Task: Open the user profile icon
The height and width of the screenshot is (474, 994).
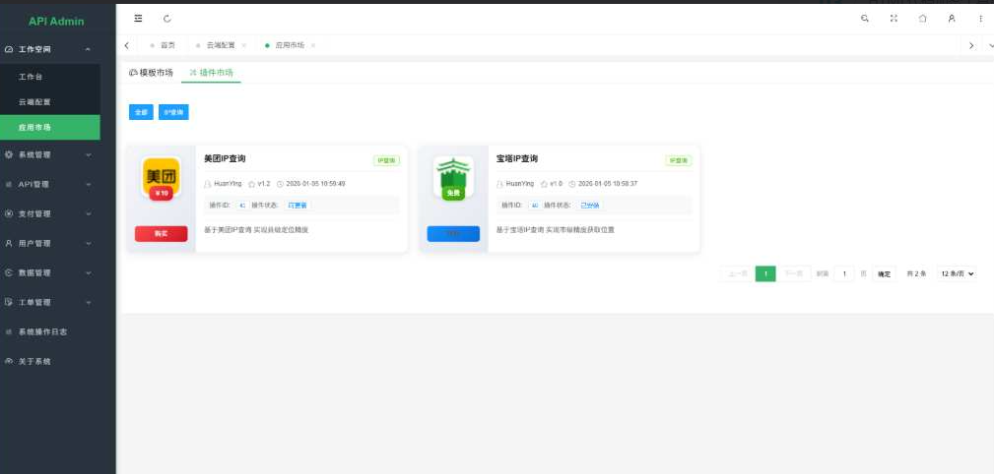Action: pos(952,19)
